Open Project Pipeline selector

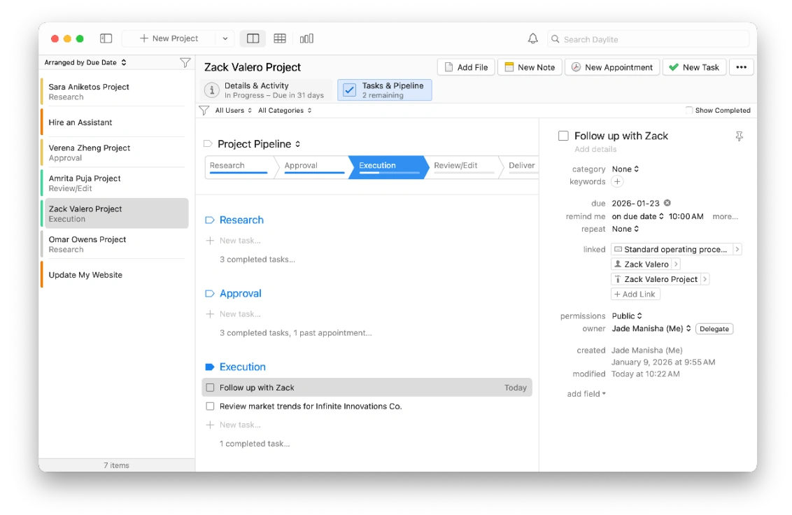259,144
